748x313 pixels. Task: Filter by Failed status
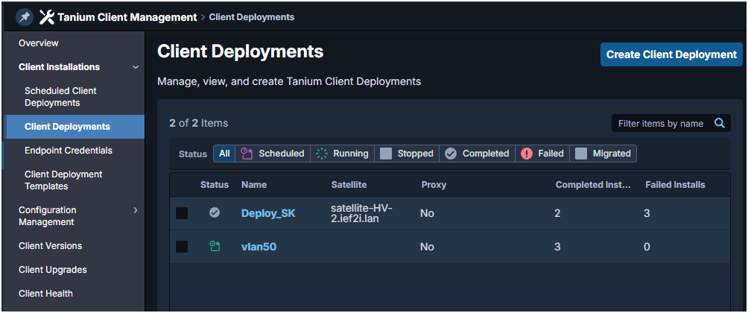point(542,154)
